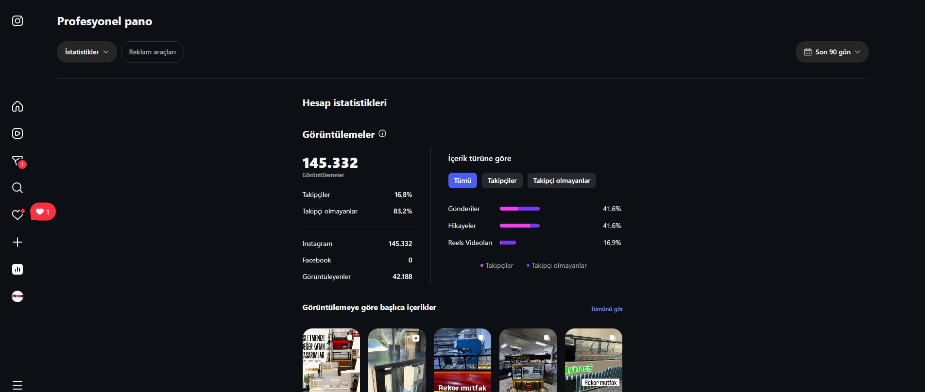The image size is (925, 392).
Task: Open the food cart top content thumbnail
Action: click(528, 360)
